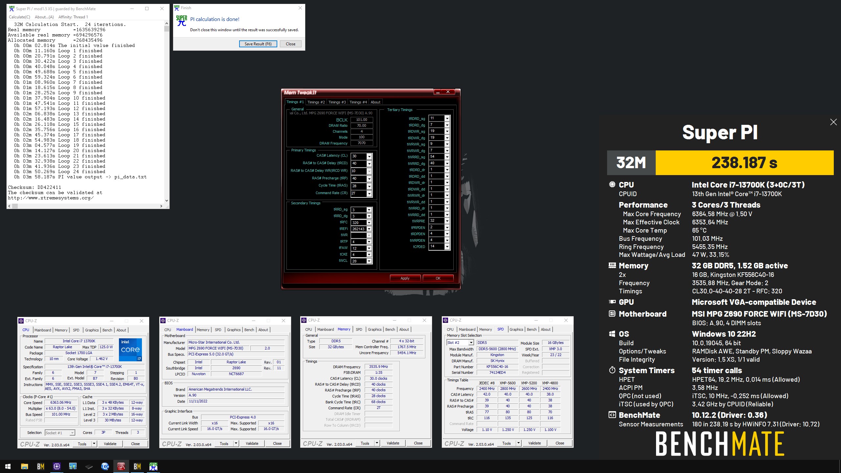
Task: Click the Close button in the Finish dialog
Action: click(x=290, y=44)
